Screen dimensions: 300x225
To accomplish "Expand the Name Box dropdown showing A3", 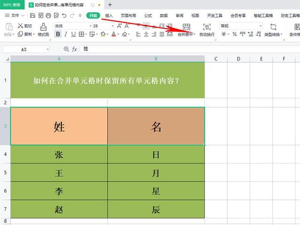I will (x=47, y=49).
